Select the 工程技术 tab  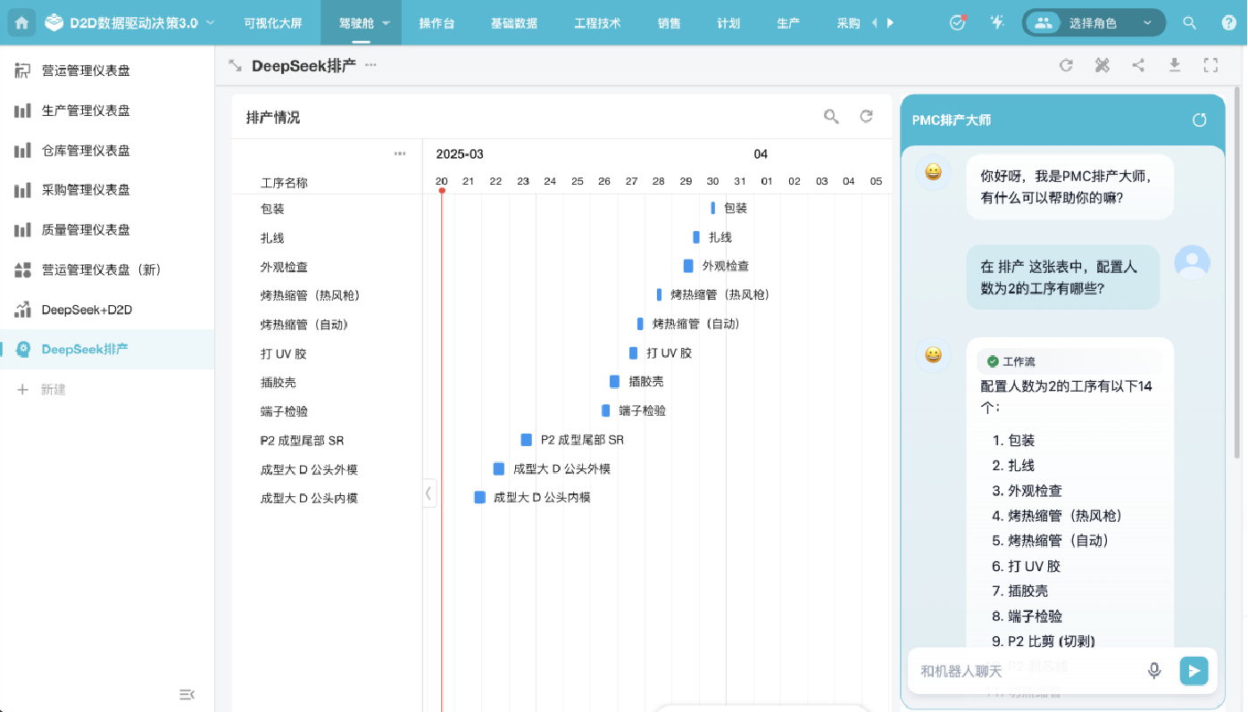click(x=597, y=23)
